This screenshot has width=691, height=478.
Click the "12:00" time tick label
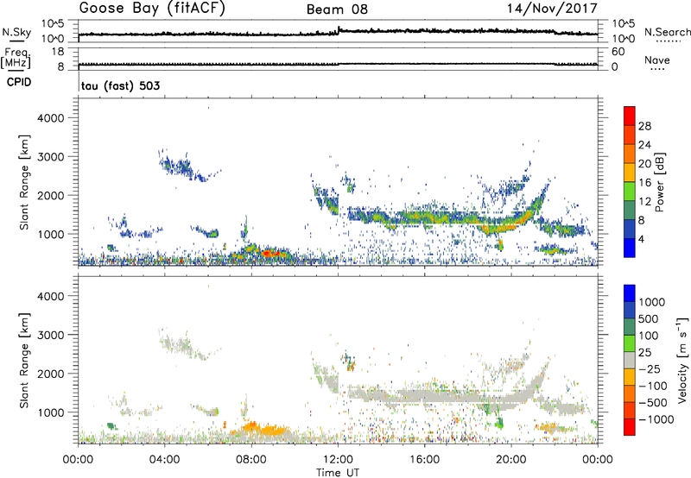(338, 460)
